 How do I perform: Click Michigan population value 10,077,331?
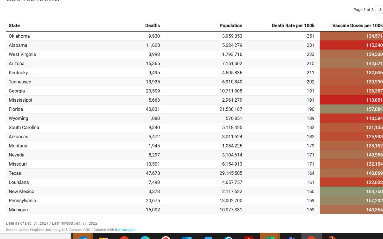click(231, 210)
